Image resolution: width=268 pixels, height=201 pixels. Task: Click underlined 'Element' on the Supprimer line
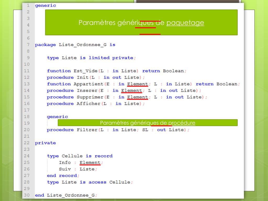(x=138, y=97)
